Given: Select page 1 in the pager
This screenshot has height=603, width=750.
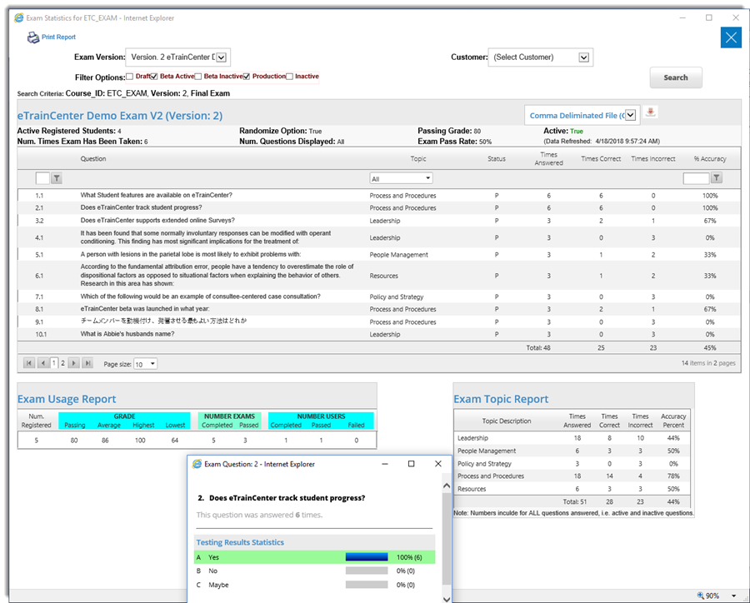Looking at the screenshot, I should coord(53,363).
